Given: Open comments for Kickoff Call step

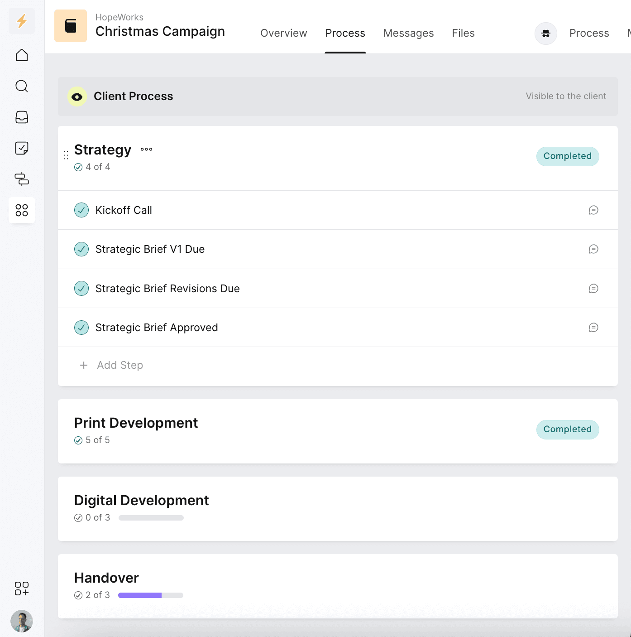Looking at the screenshot, I should point(593,210).
